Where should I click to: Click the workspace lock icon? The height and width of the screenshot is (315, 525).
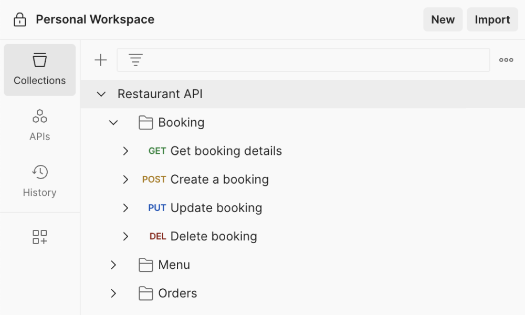click(19, 19)
